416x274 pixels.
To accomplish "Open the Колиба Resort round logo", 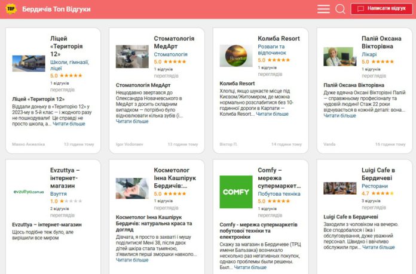I will click(236, 56).
